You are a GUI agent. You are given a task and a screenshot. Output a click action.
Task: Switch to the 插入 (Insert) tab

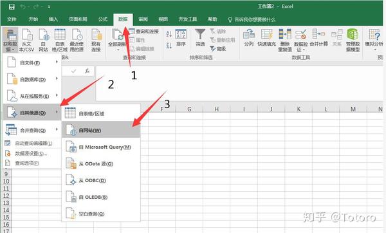coord(53,19)
